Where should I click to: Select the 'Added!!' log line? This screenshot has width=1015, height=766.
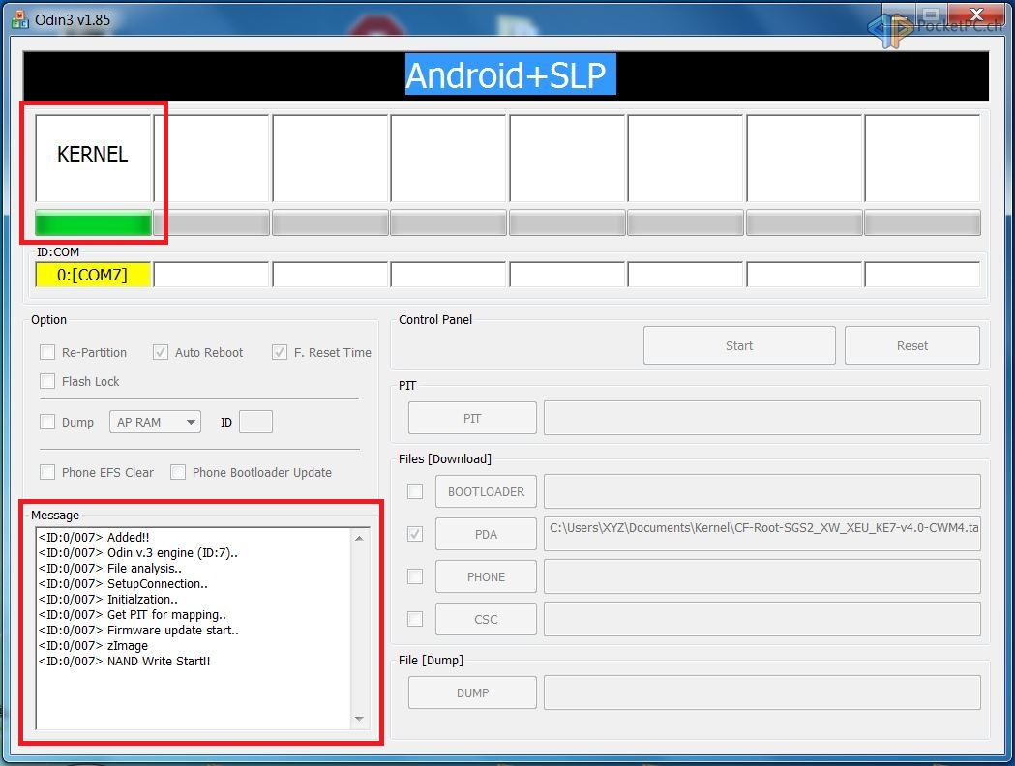coord(94,537)
